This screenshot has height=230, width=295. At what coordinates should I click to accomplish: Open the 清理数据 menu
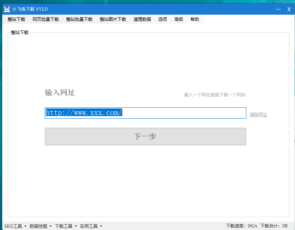142,19
